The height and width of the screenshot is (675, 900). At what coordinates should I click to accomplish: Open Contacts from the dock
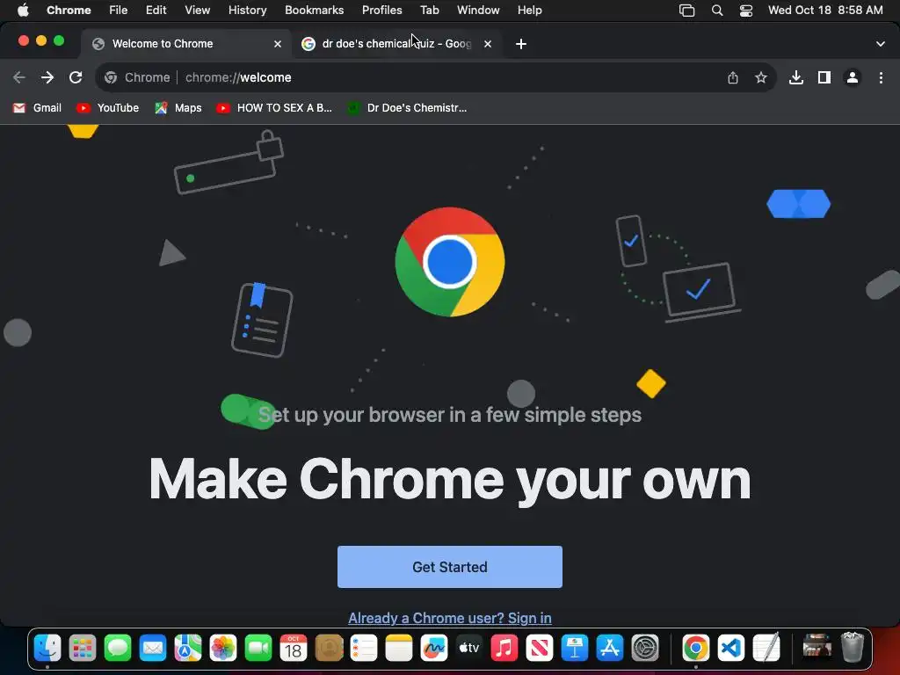coord(329,649)
